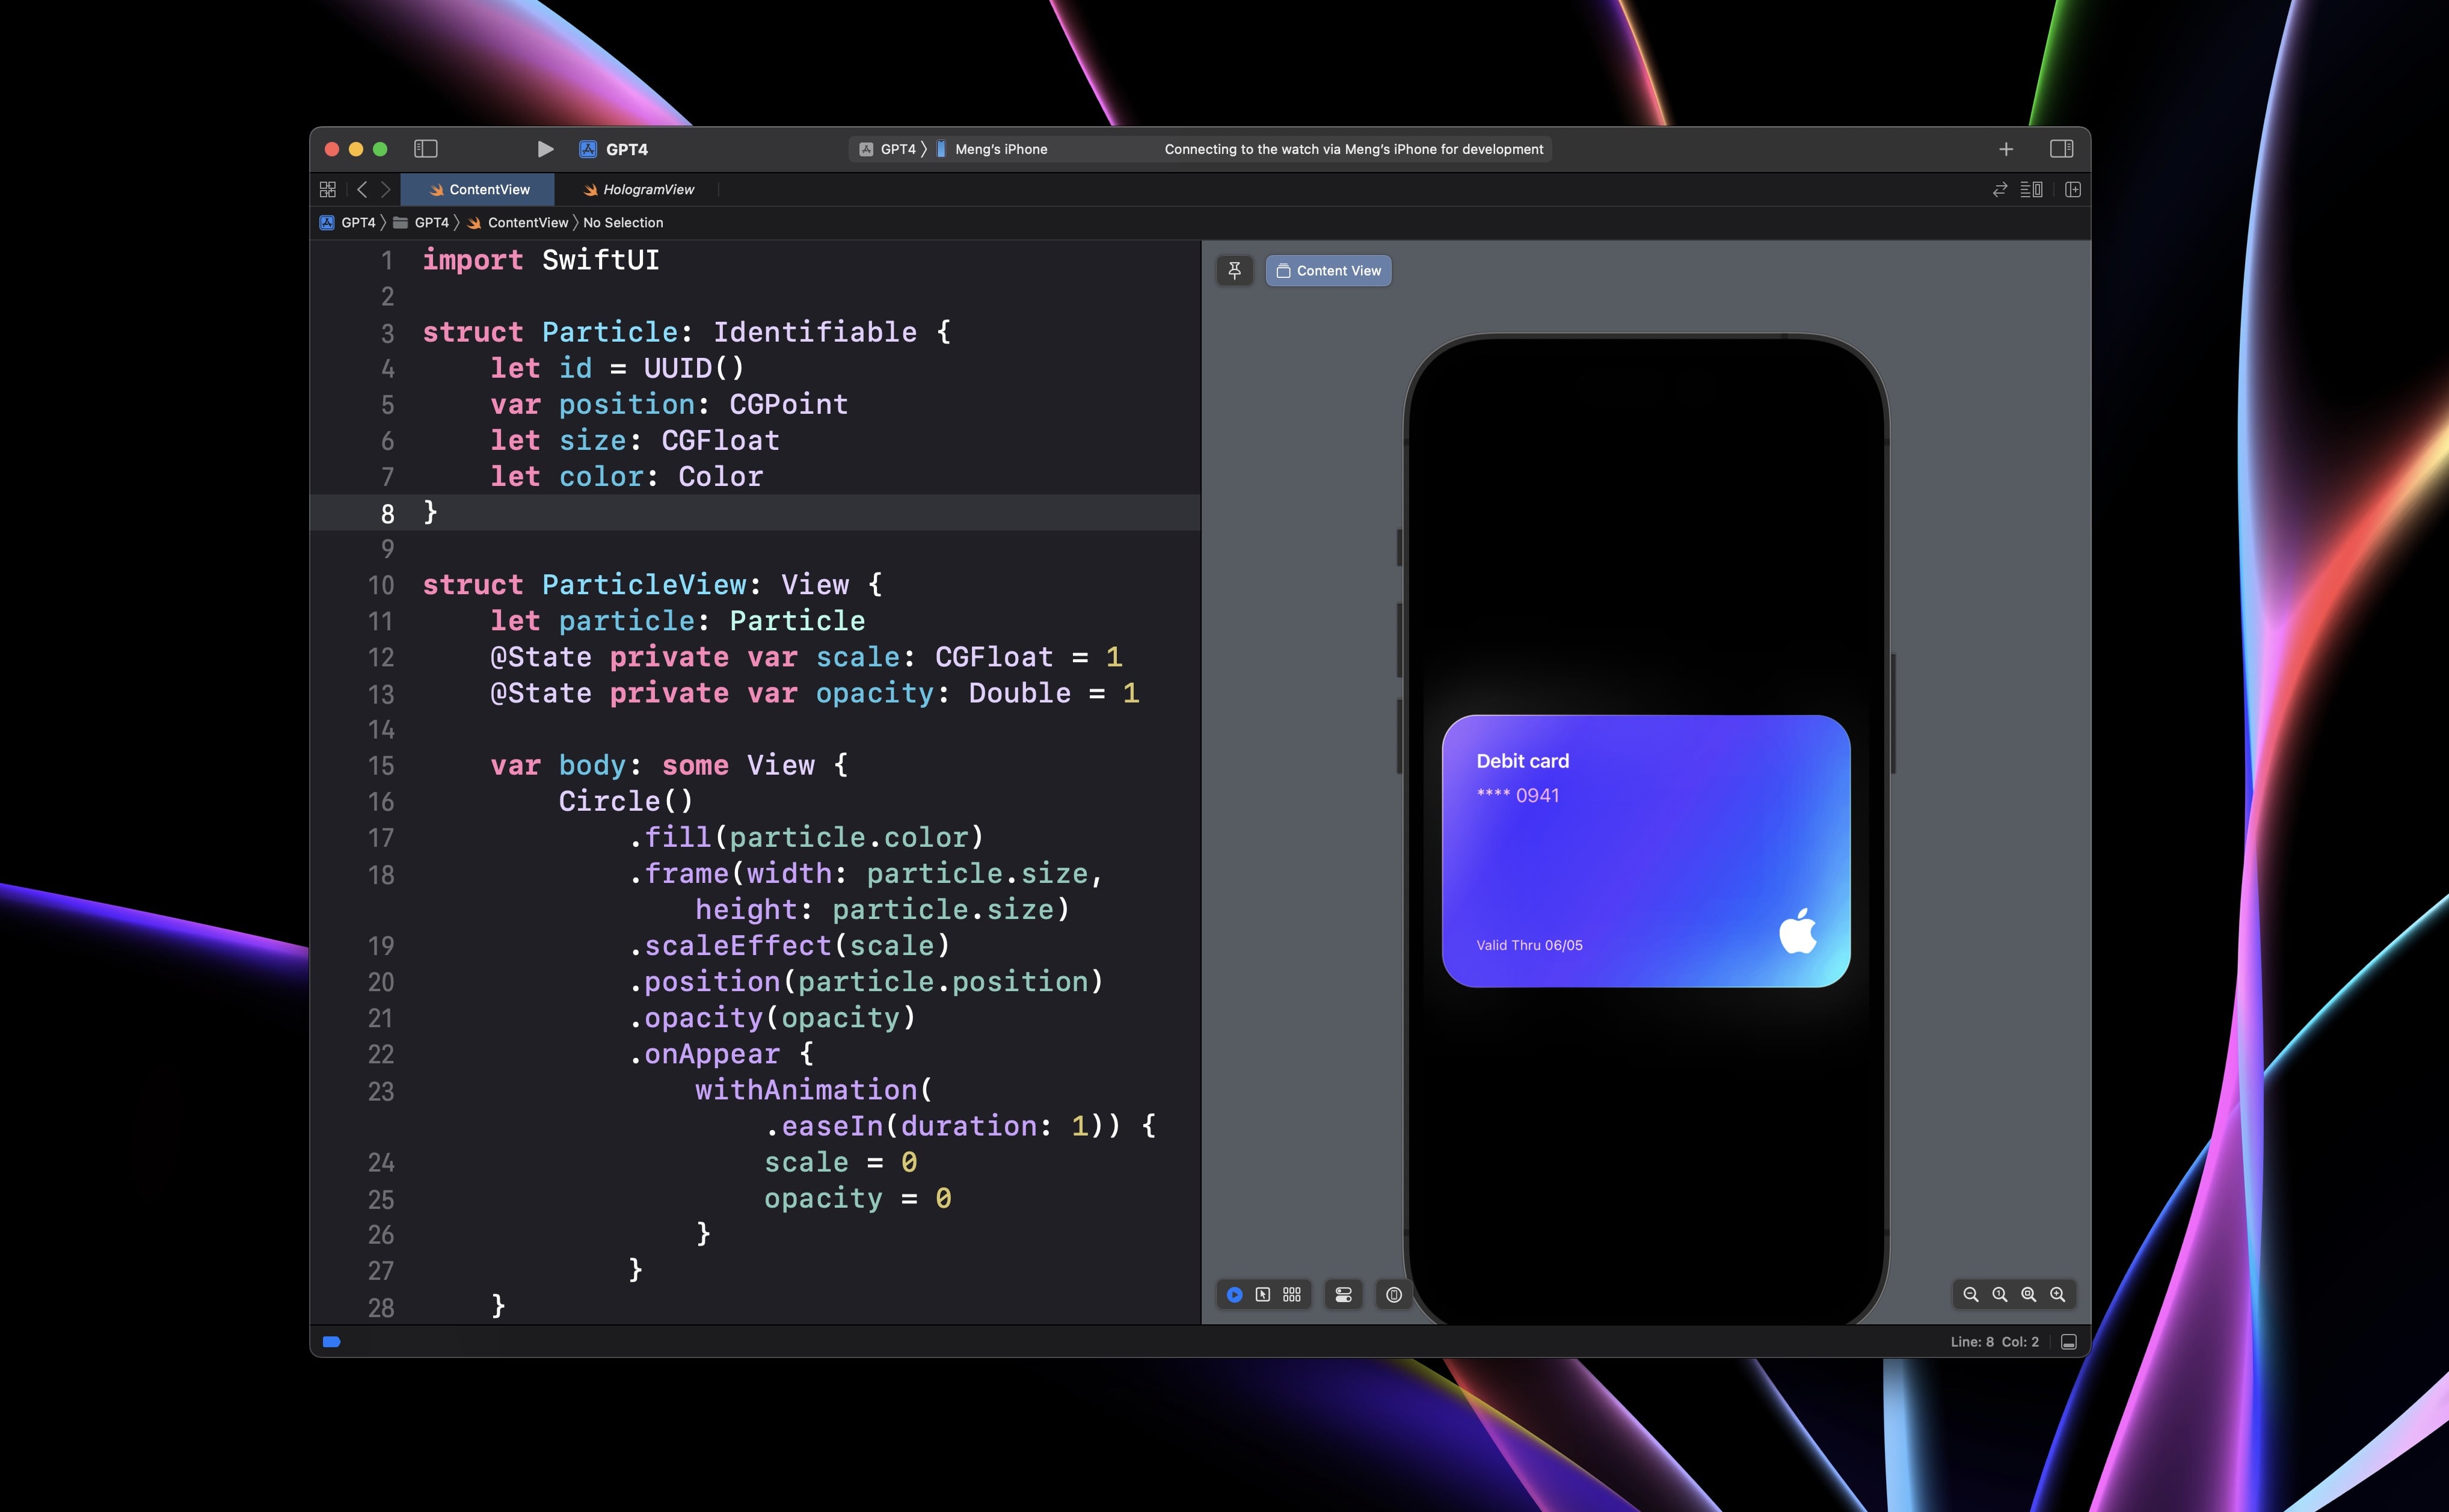
Task: Click the device bezel preview icon
Action: tap(1394, 1294)
